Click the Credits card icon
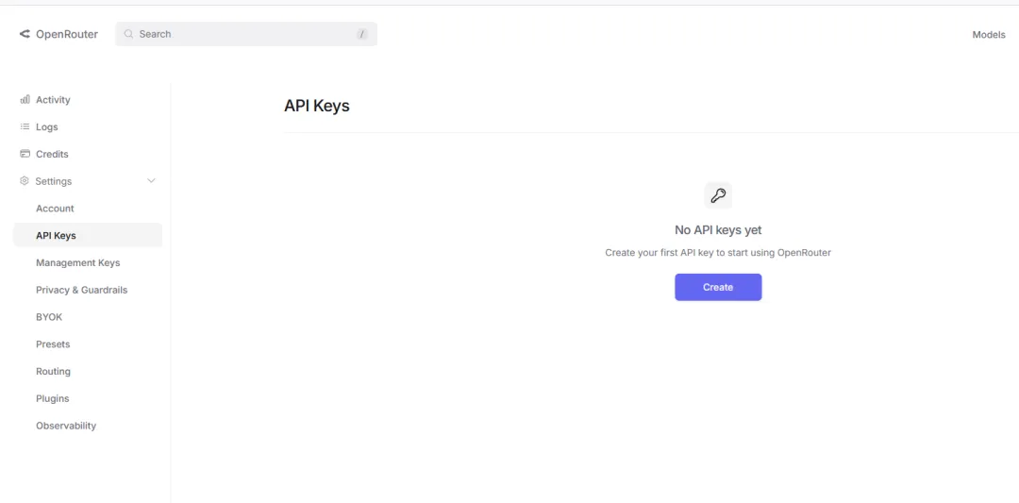This screenshot has width=1019, height=503. [x=25, y=154]
